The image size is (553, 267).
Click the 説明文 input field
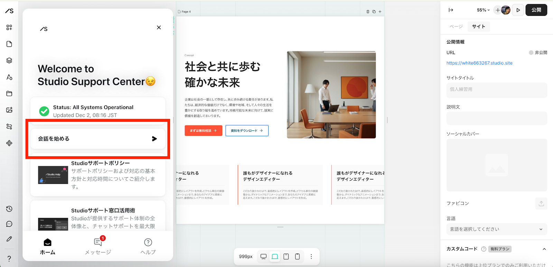coord(497,118)
